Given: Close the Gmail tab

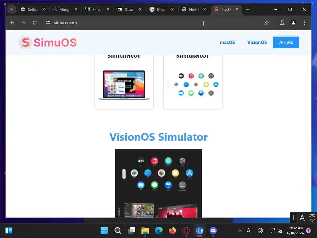Looking at the screenshot, I should pyautogui.click(x=172, y=9).
